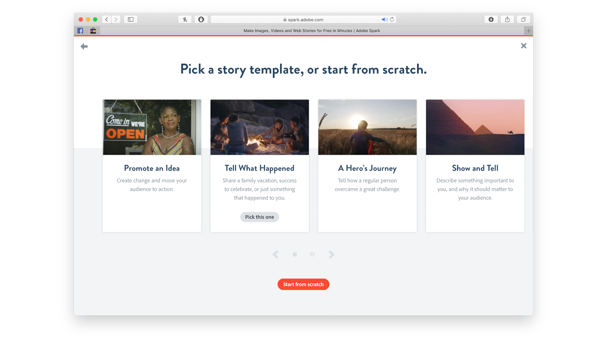
Task: Select the first carousel page dot
Action: point(295,255)
